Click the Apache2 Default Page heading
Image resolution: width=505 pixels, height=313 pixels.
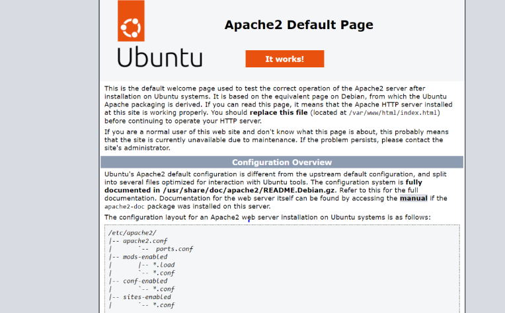click(x=299, y=25)
